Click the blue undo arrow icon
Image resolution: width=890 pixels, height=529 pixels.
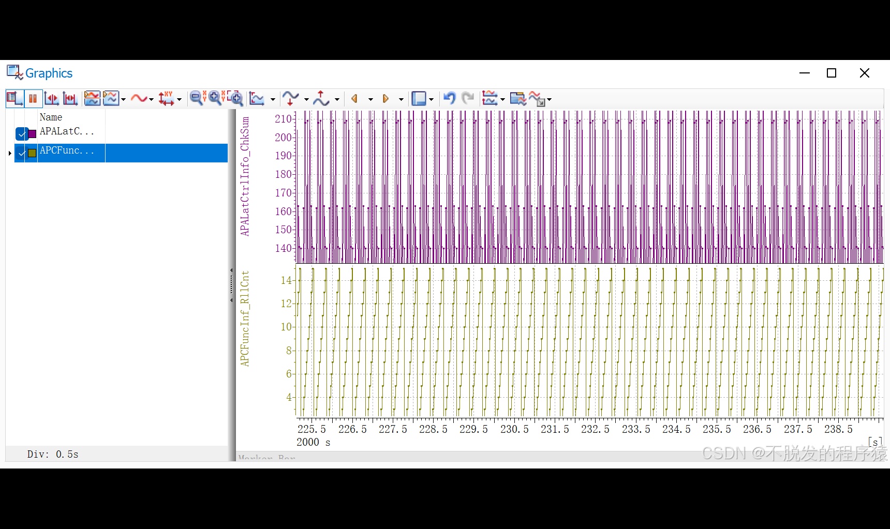click(x=449, y=98)
